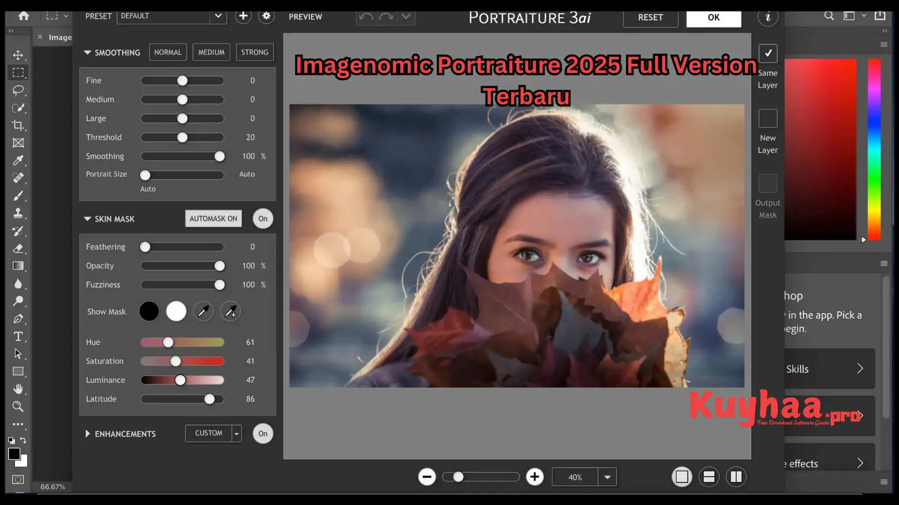
Task: Open the DEFAULT preset dropdown
Action: pos(218,16)
